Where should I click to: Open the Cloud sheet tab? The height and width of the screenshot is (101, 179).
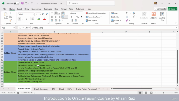(62, 89)
